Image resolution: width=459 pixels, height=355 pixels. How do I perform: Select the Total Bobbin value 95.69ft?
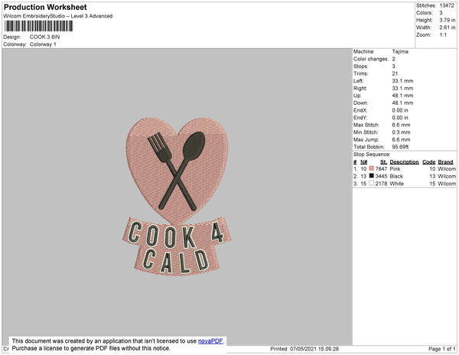coord(400,147)
